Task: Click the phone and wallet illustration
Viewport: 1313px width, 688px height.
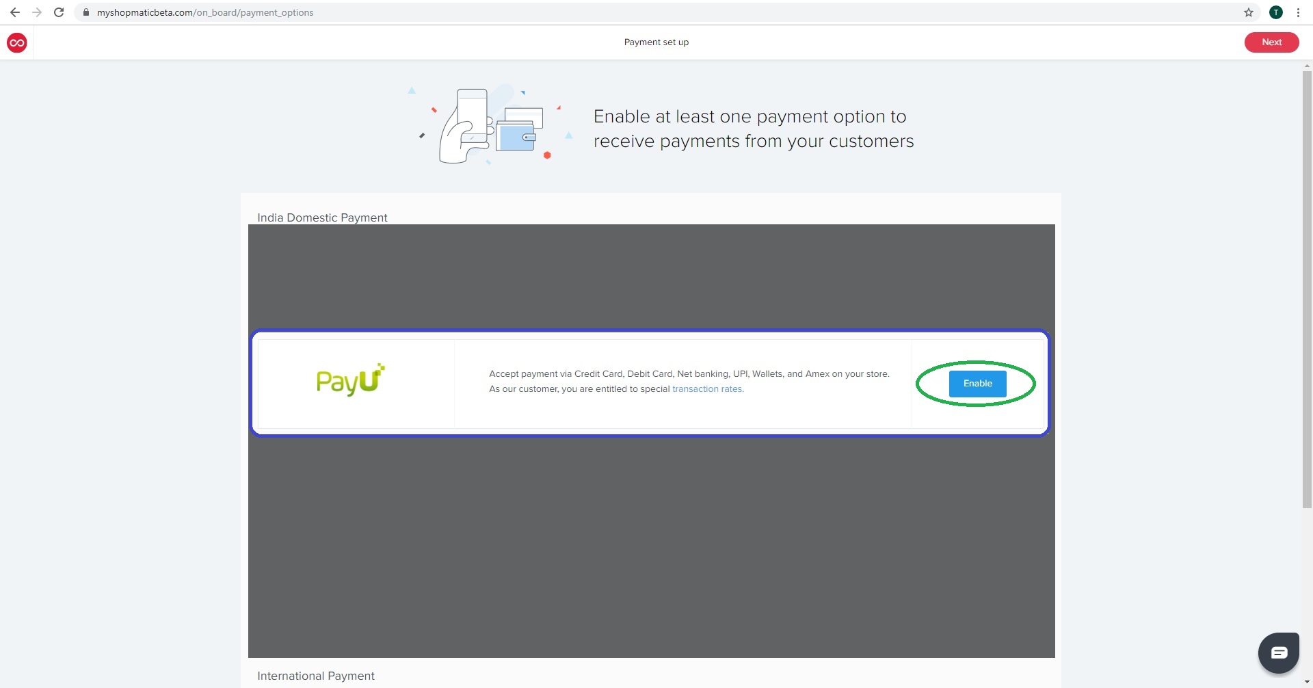Action: tap(490, 125)
